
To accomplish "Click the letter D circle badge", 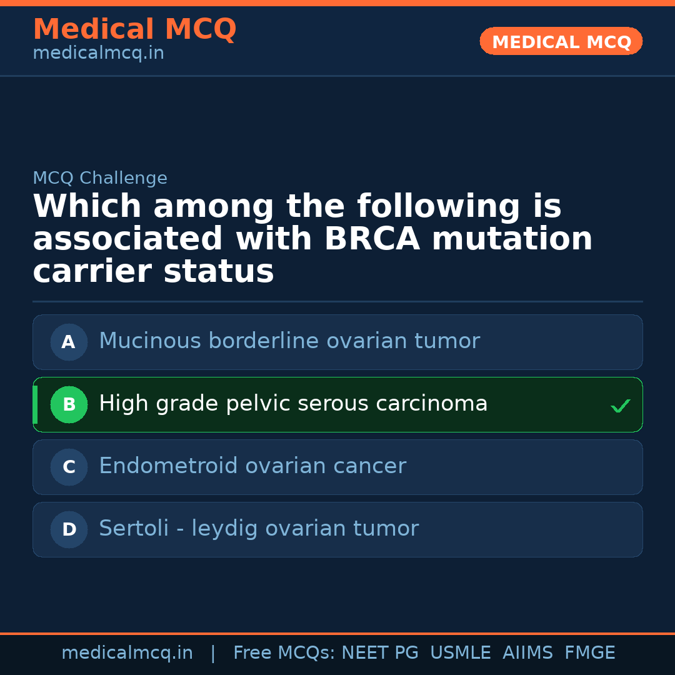I will 69,529.
